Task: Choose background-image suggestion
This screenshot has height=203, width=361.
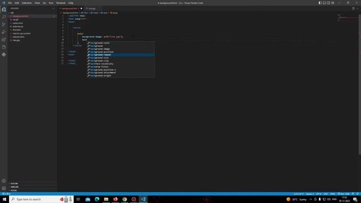Action: [x=120, y=49]
